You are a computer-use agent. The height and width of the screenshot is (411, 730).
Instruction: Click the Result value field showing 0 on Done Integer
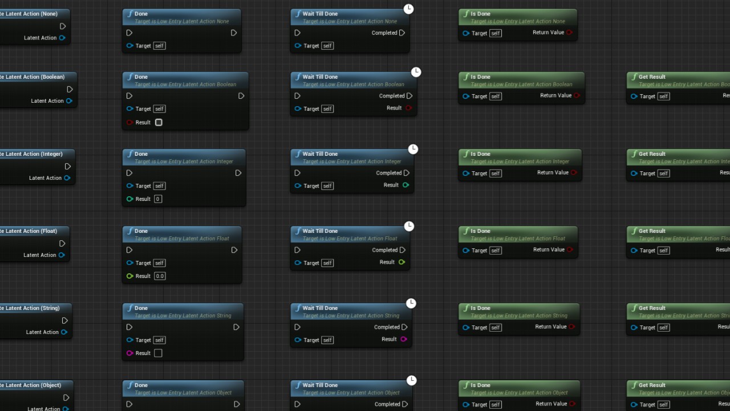[158, 199]
